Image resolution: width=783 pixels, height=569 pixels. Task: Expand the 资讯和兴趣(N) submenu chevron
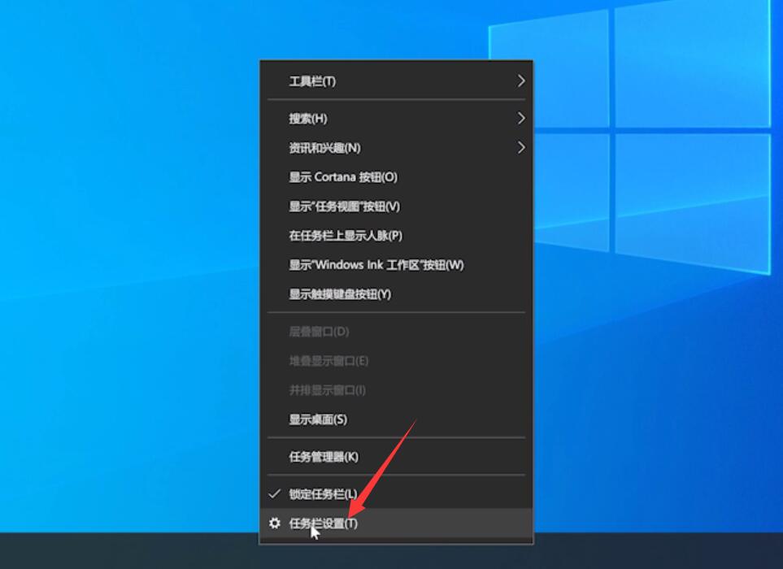(521, 148)
